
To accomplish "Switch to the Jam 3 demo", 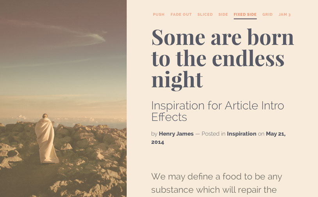I will (284, 14).
